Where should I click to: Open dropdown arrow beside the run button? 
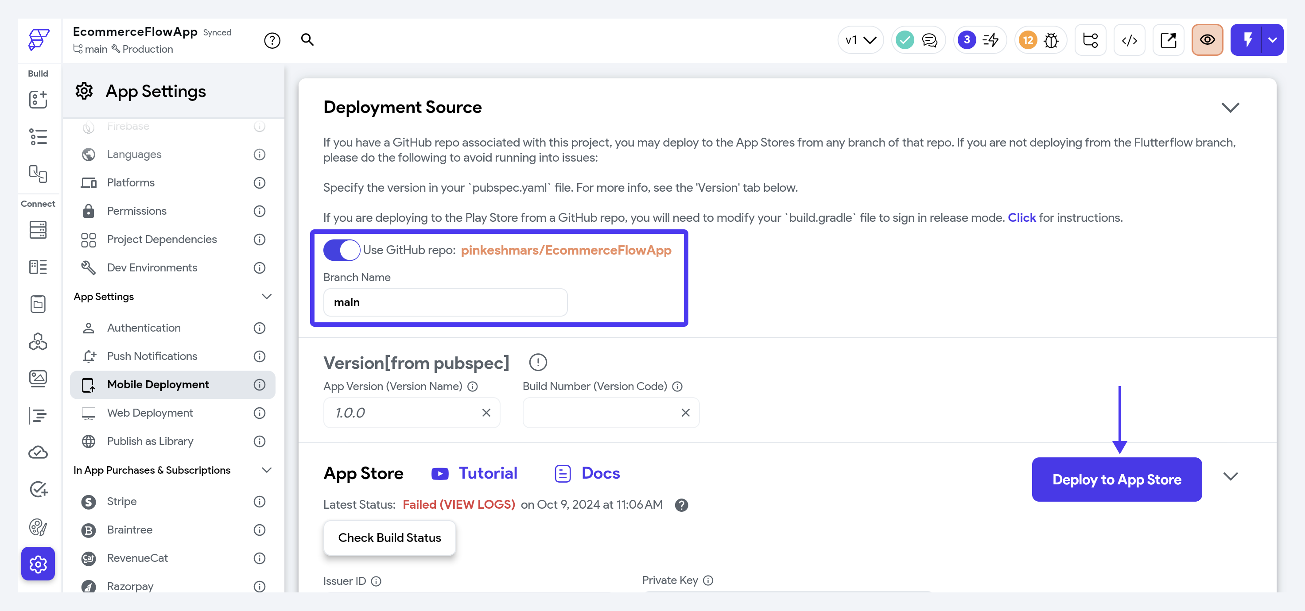click(1272, 40)
